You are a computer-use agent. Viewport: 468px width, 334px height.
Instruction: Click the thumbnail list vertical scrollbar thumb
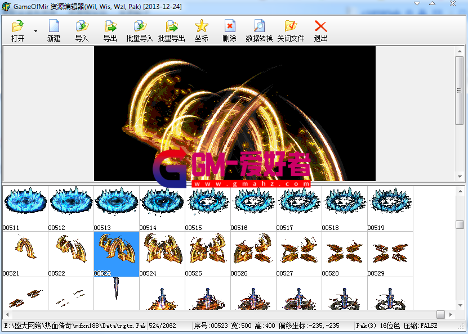pos(460,224)
